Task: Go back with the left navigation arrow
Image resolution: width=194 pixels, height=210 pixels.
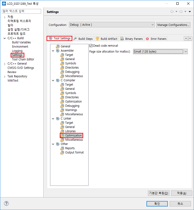Action: point(172,12)
